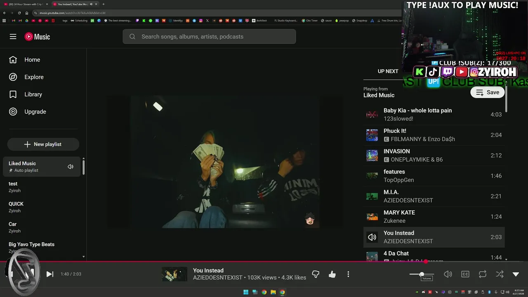Mute the player volume
Viewport: 528px width, 297px height.
tap(448, 274)
